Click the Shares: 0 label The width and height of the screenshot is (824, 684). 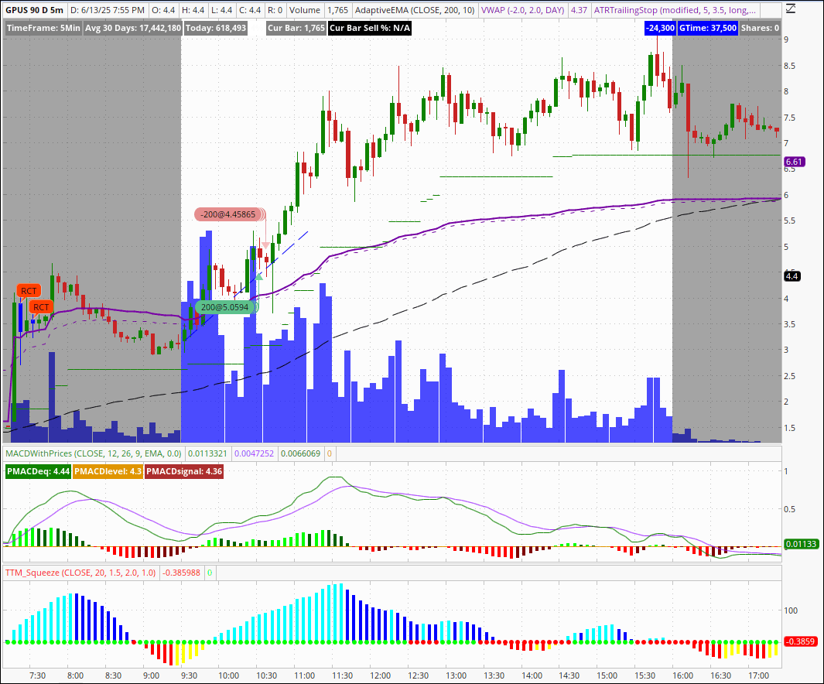click(x=760, y=28)
